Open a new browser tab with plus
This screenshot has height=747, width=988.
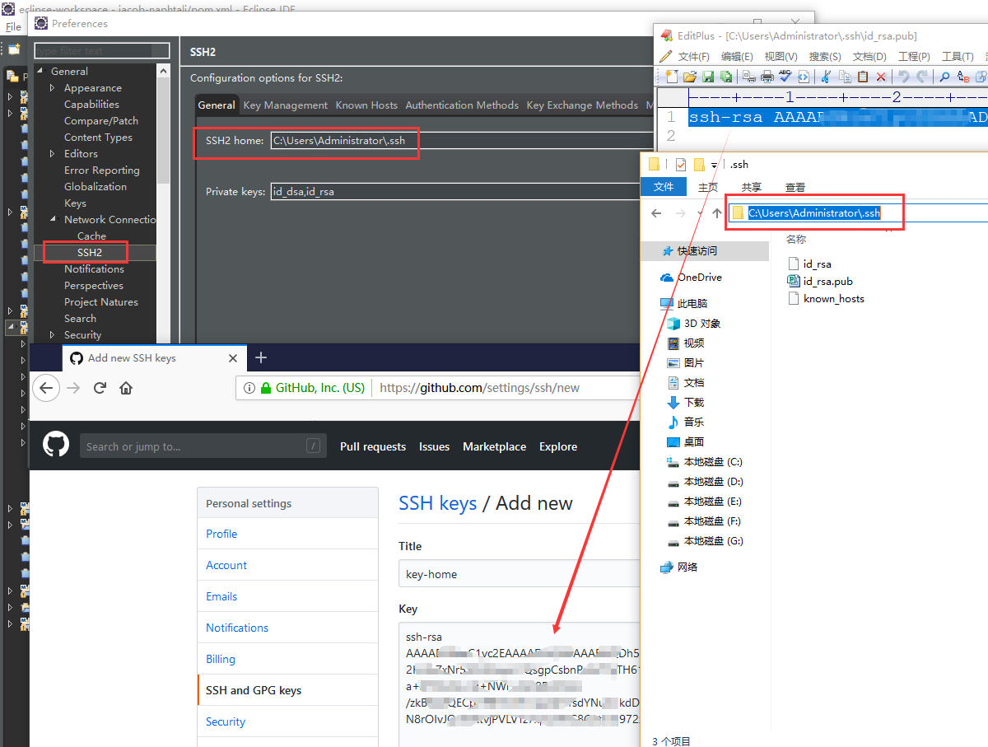click(261, 357)
